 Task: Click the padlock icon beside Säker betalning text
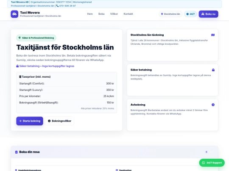[x=17, y=66]
